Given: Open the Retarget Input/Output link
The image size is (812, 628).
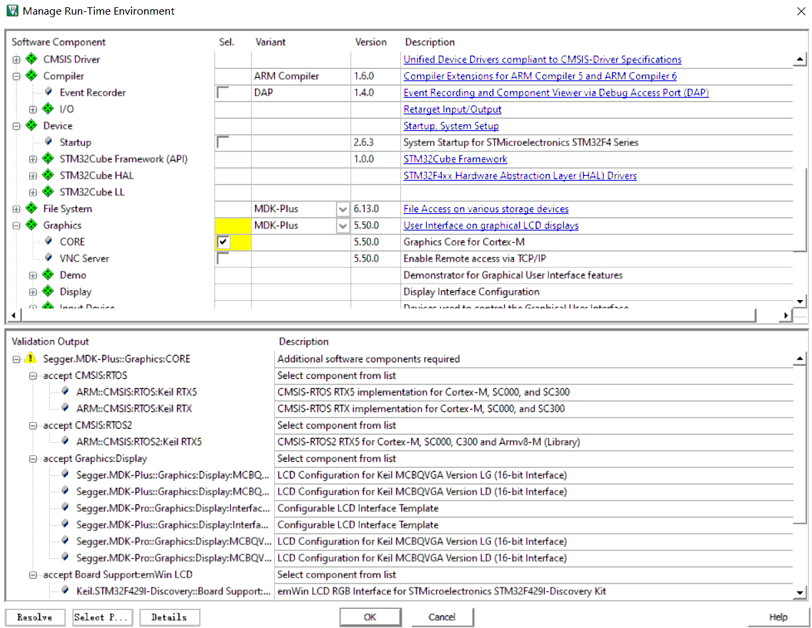Looking at the screenshot, I should 453,110.
